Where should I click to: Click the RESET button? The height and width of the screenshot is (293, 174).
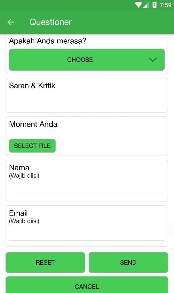pos(45,262)
